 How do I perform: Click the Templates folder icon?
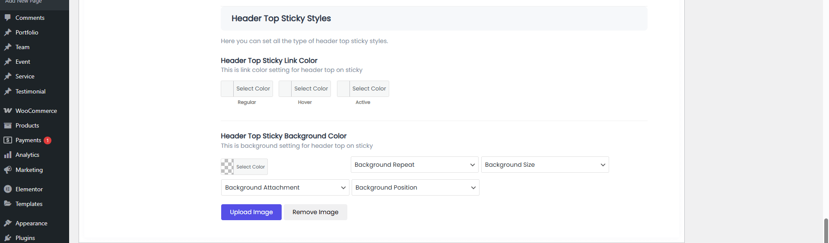point(8,204)
